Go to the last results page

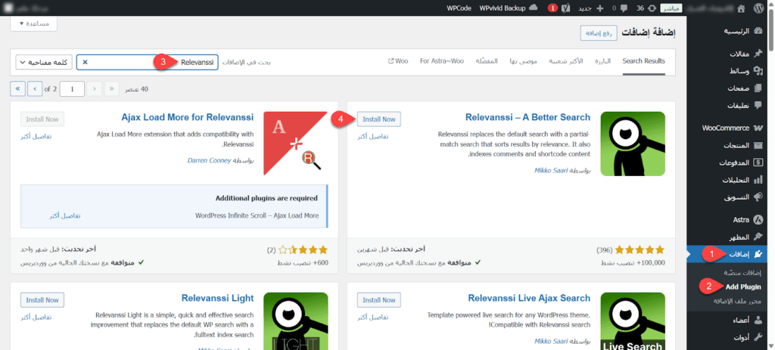click(x=17, y=89)
